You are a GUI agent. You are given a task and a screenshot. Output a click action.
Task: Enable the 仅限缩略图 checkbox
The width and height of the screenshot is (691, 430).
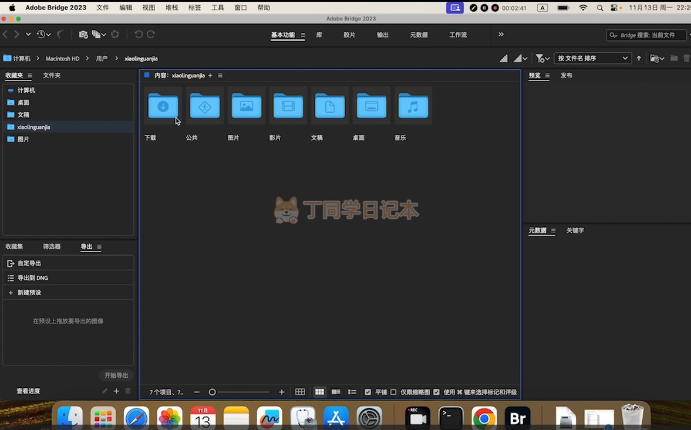pyautogui.click(x=393, y=392)
